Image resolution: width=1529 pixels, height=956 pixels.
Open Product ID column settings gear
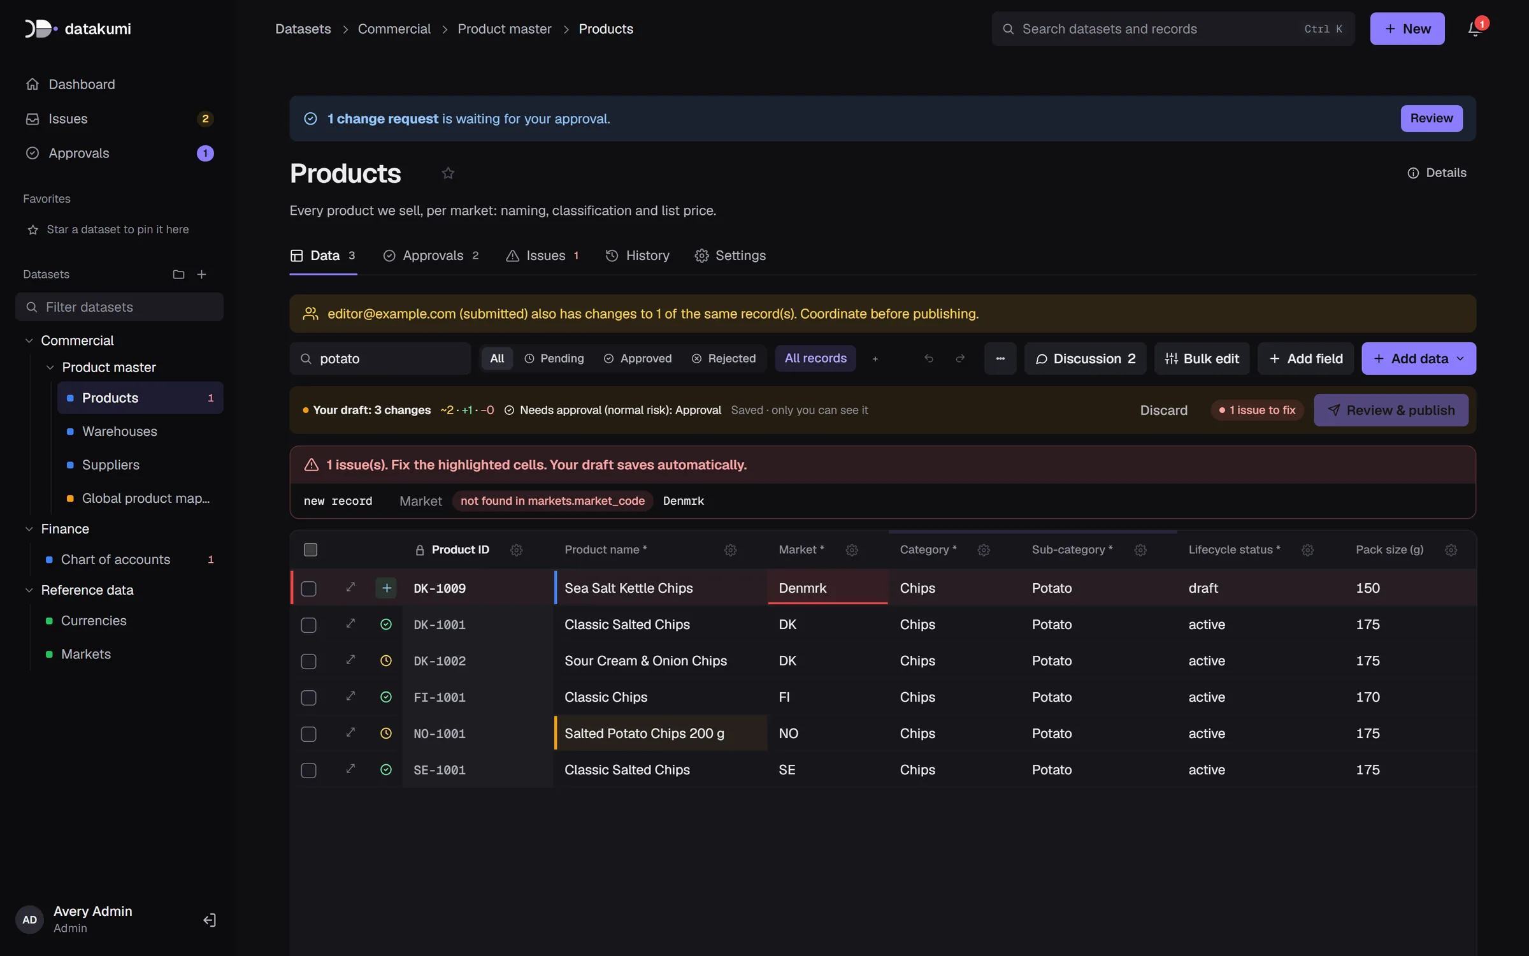pyautogui.click(x=517, y=550)
